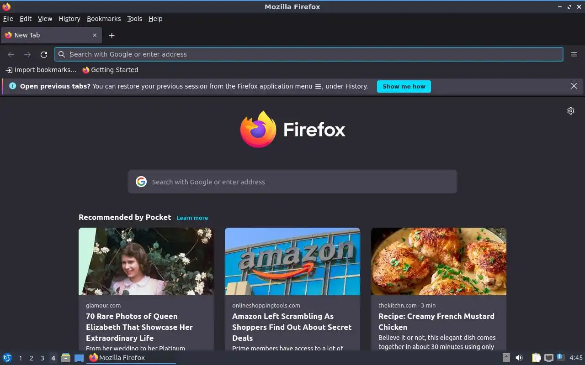This screenshot has width=585, height=365.
Task: Follow the Pocket Learn more link
Action: click(192, 218)
